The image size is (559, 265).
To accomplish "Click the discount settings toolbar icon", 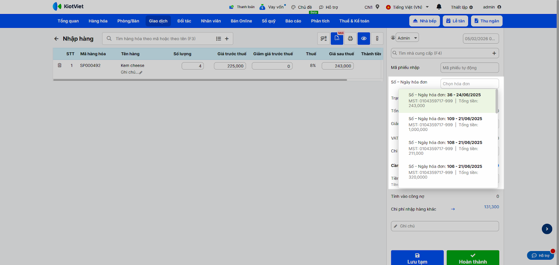I will click(324, 38).
